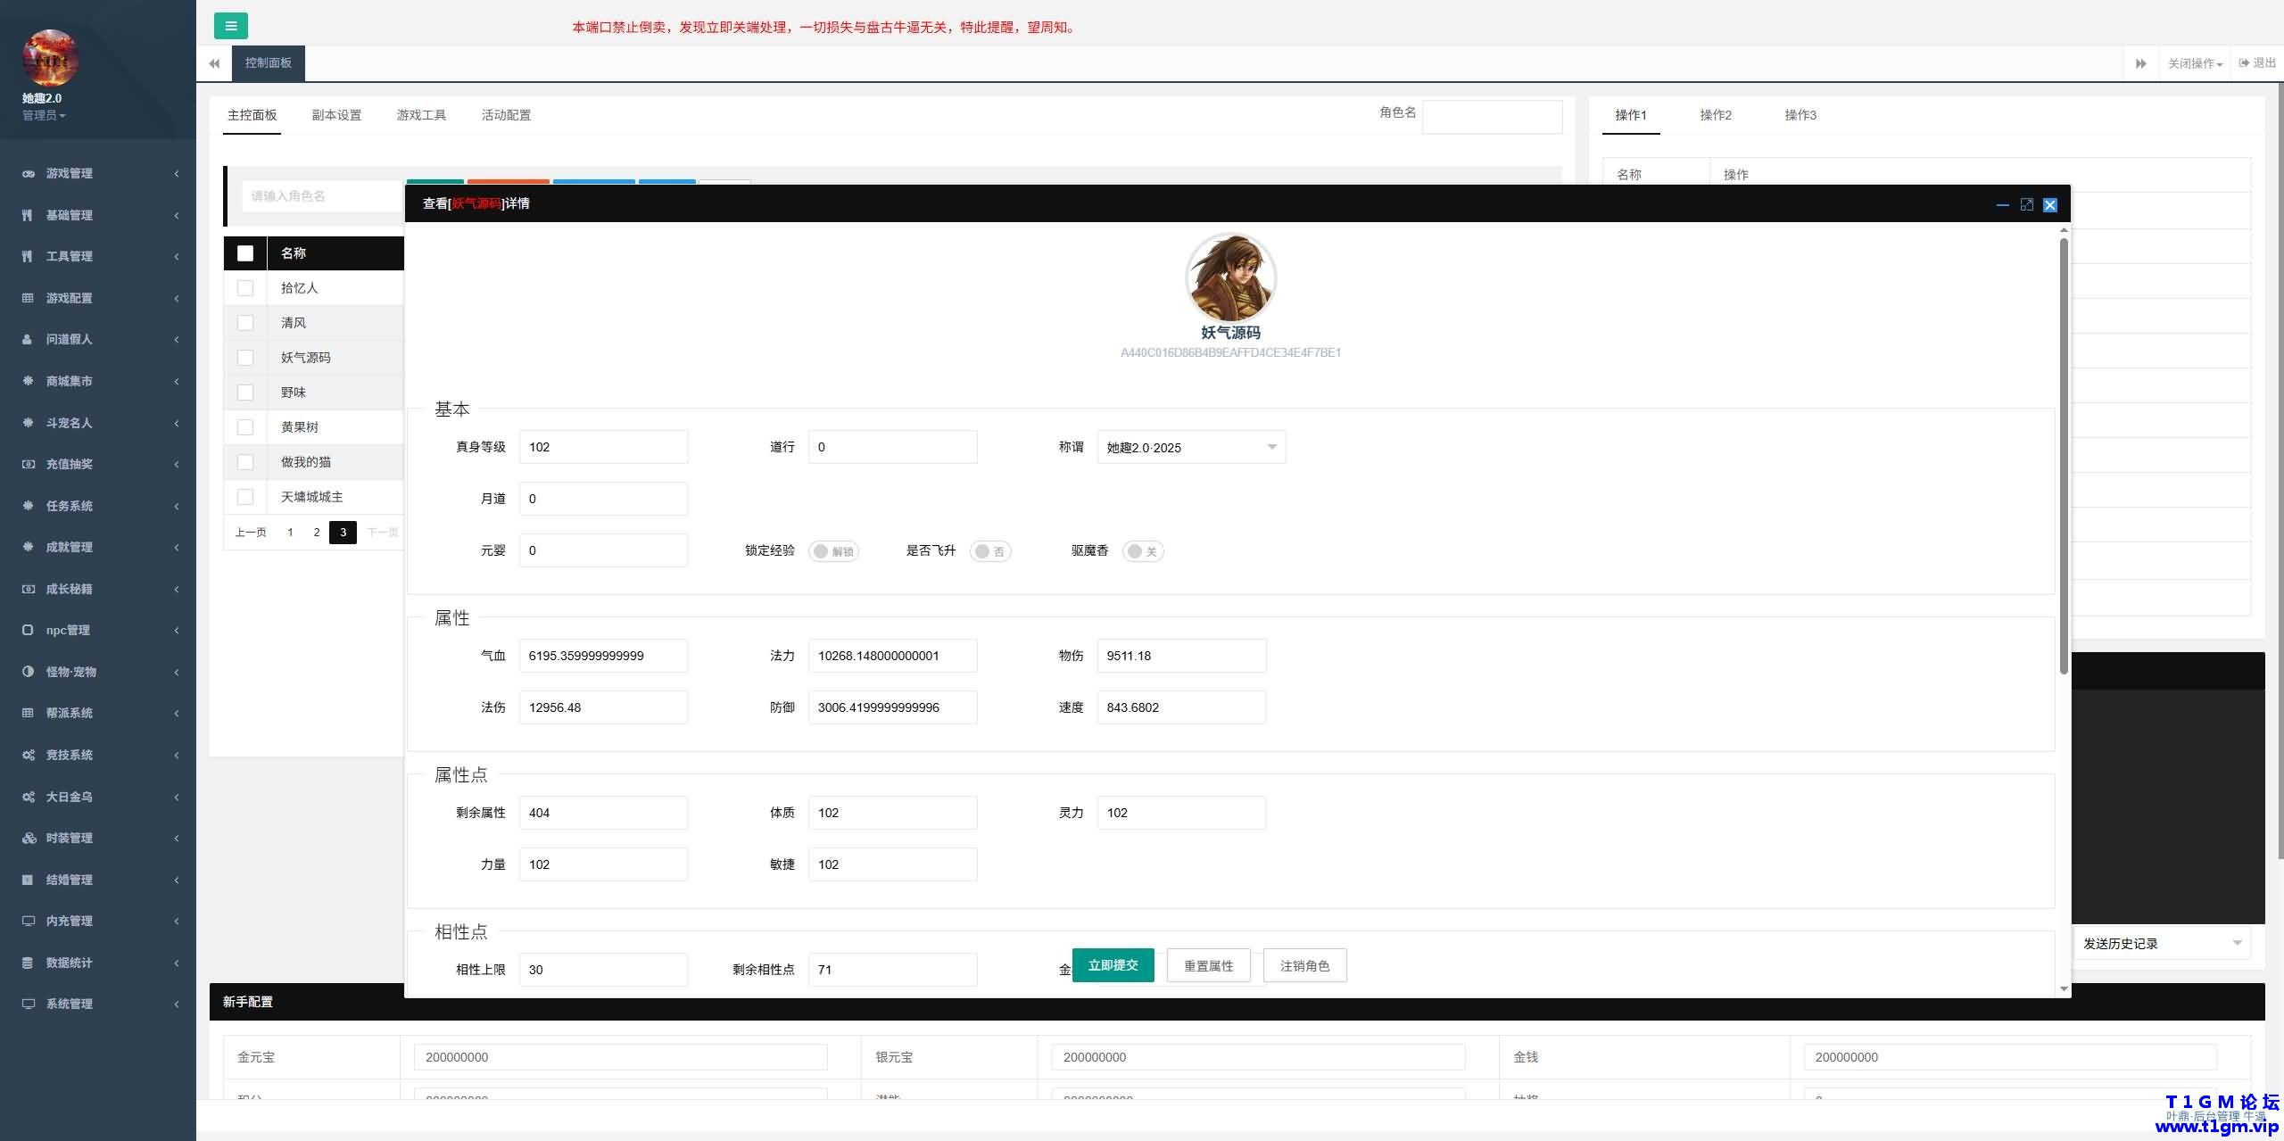
Task: Open the 发送历史记录 dropdown
Action: click(x=2162, y=943)
